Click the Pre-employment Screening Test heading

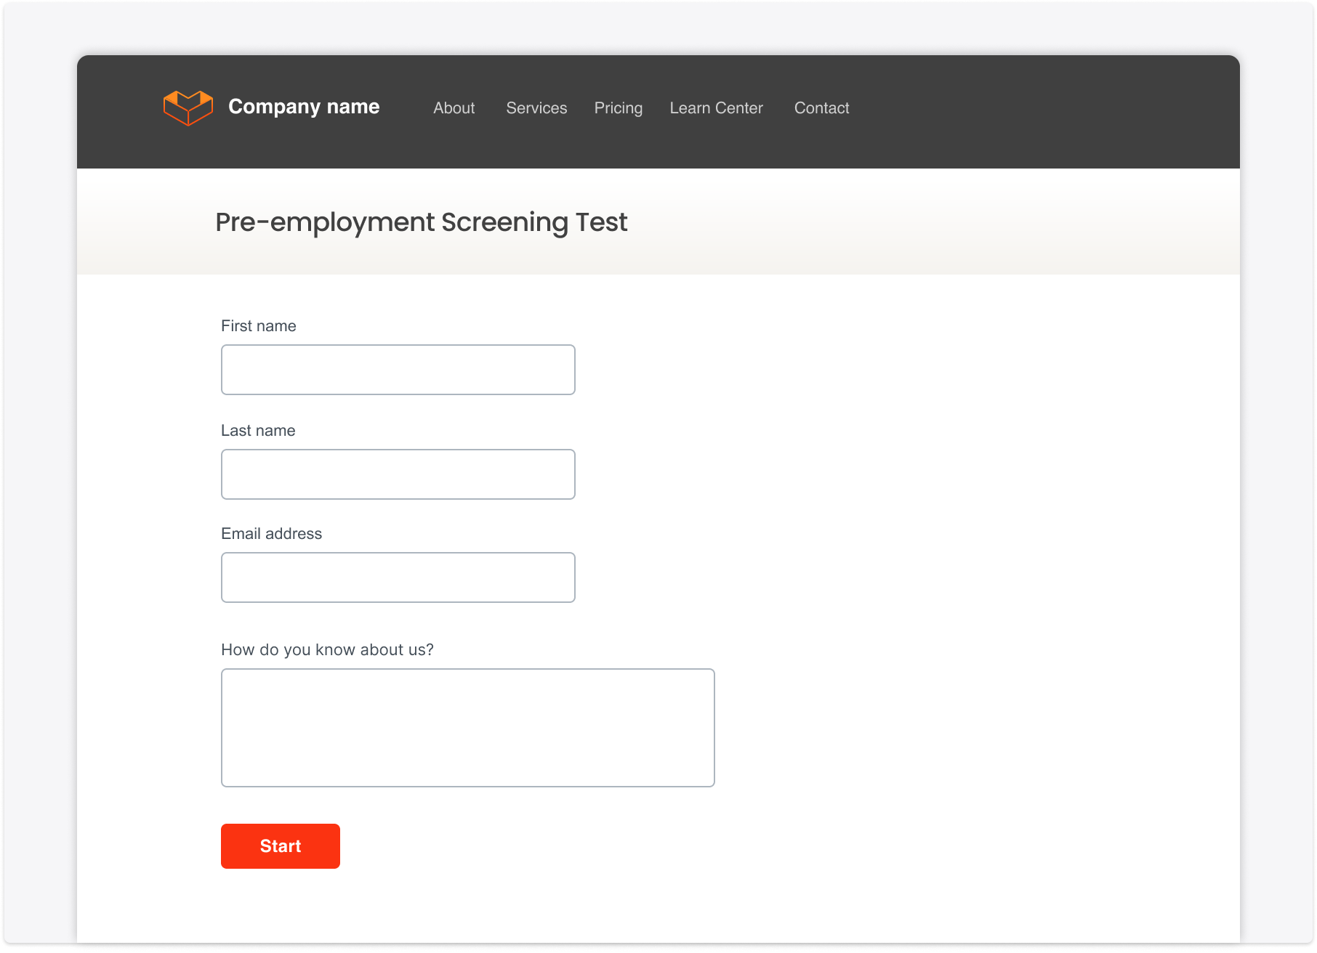421,222
